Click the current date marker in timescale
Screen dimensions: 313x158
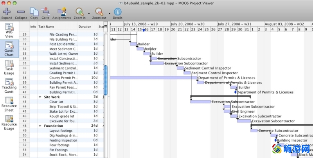click(144, 31)
